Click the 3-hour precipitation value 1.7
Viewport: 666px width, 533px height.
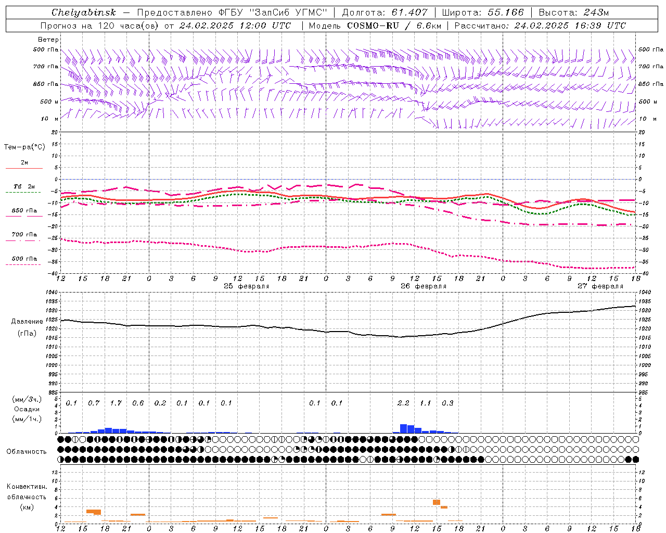pyautogui.click(x=116, y=403)
